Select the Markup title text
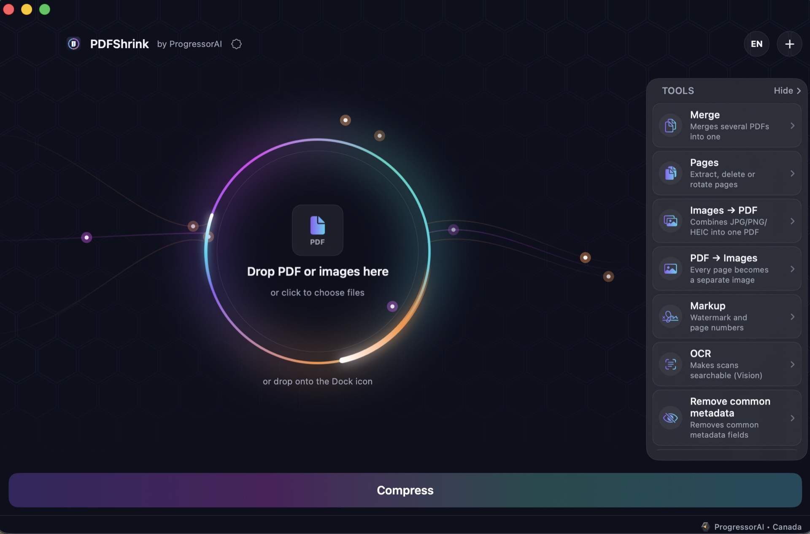 pyautogui.click(x=707, y=306)
